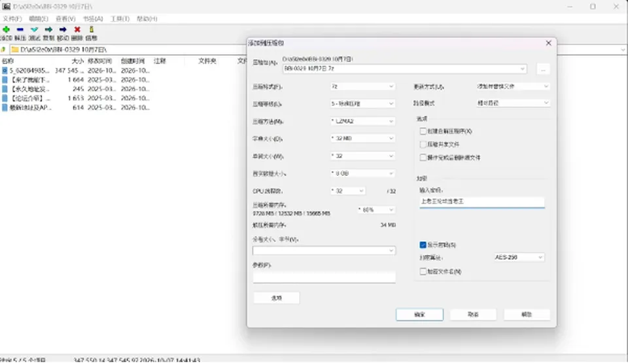The height and width of the screenshot is (363, 628).
Task: Open the CPU threads dropdown showing 32
Action: [347, 191]
